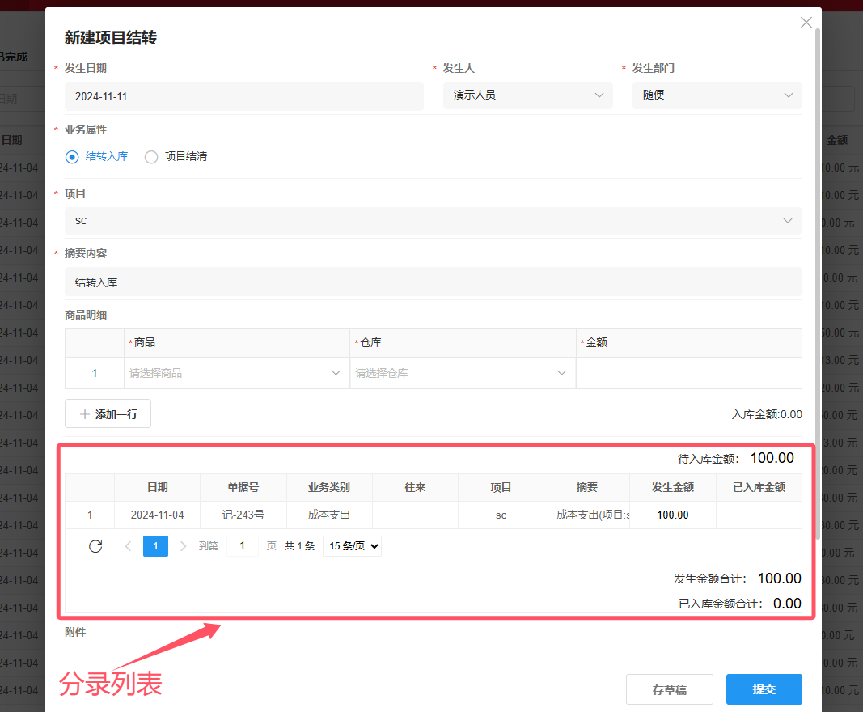863x712 pixels.
Task: Select 结转入库 radio option
Action: [x=72, y=157]
